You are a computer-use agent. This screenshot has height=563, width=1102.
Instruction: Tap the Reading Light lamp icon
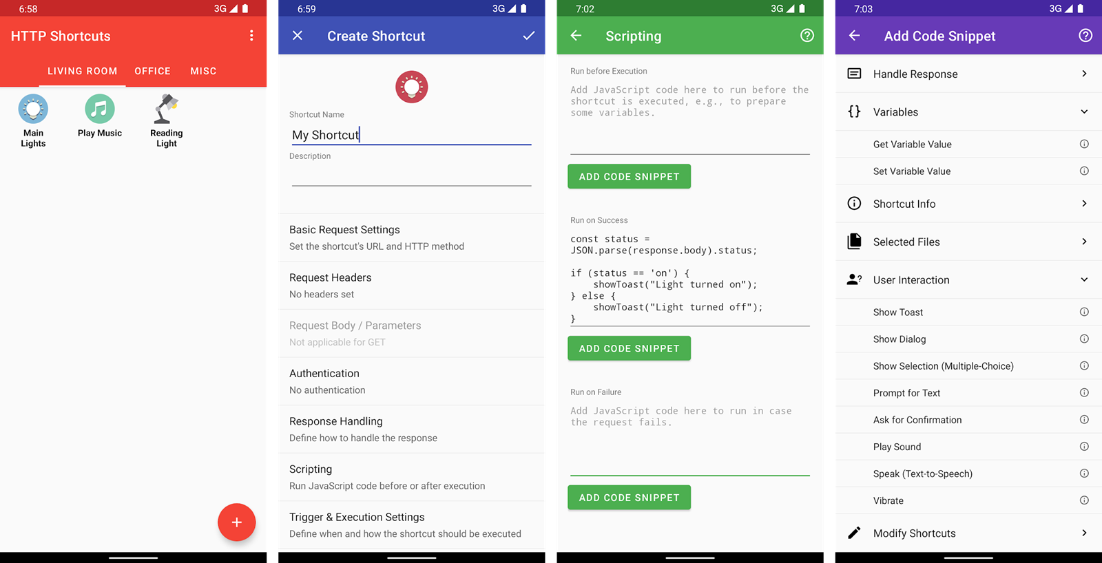click(x=166, y=109)
